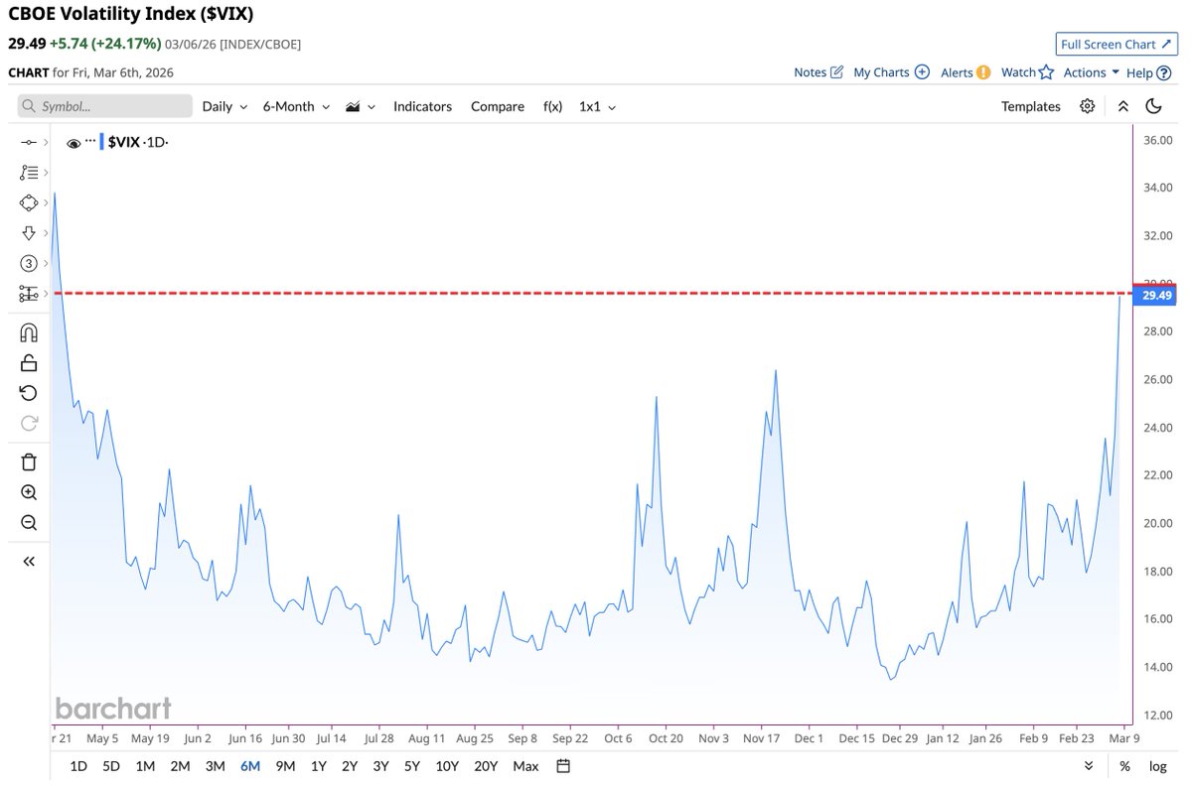Open the chart type dropdown
This screenshot has width=1192, height=786.
tap(360, 106)
